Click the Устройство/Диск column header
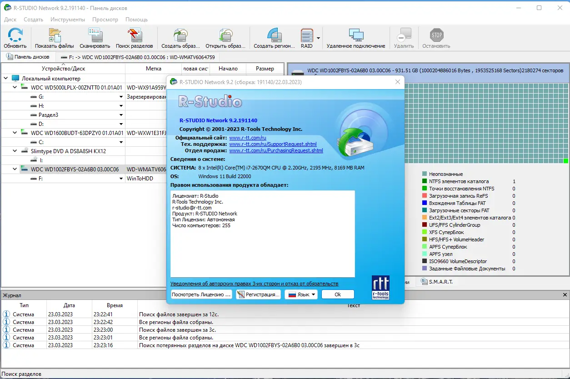570x379 pixels. [63, 69]
